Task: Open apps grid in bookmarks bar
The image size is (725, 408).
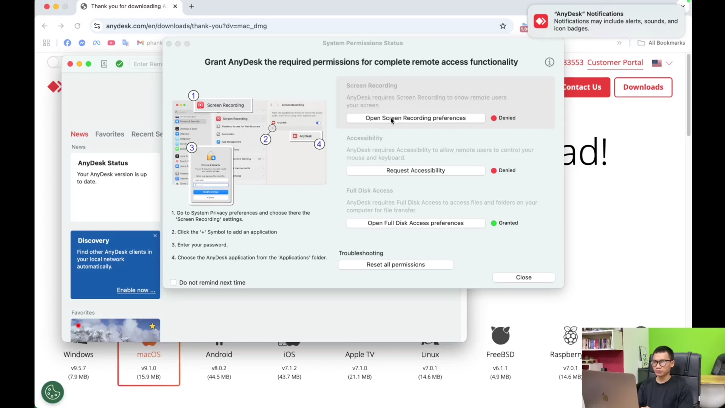Action: click(x=46, y=43)
